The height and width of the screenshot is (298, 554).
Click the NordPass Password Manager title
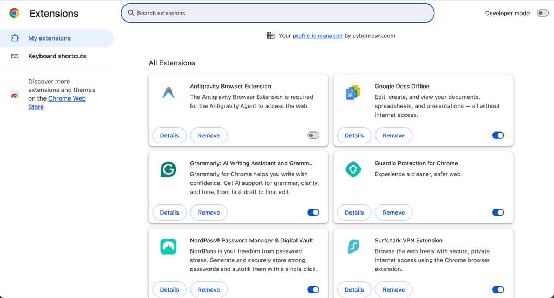pos(251,241)
